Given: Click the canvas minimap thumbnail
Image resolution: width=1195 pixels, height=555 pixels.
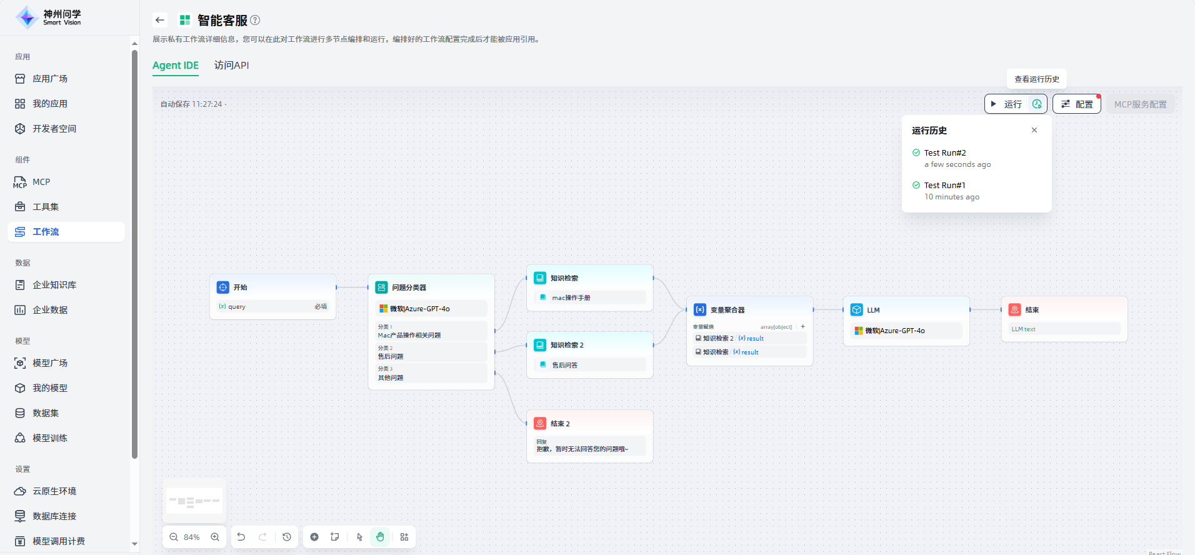Looking at the screenshot, I should [x=194, y=501].
